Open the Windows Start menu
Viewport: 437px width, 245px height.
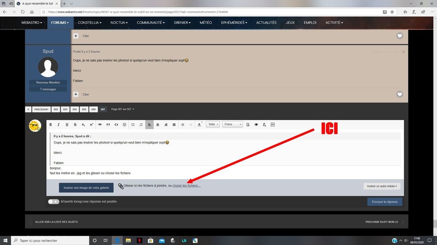pos(5,241)
